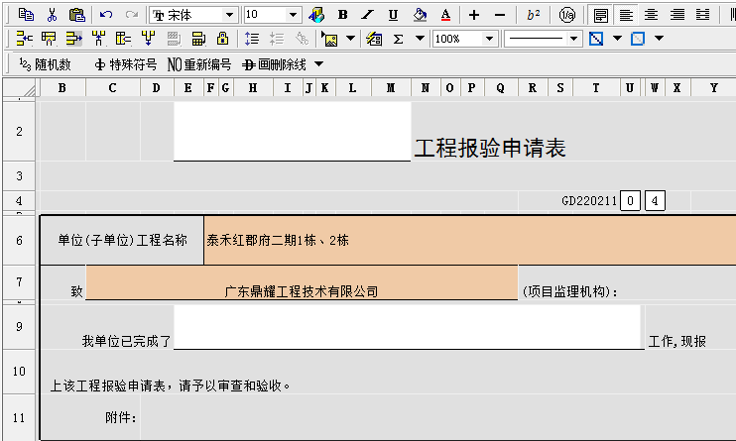Toggle Underline formatting
Viewport: 736px width, 441px height.
point(393,15)
